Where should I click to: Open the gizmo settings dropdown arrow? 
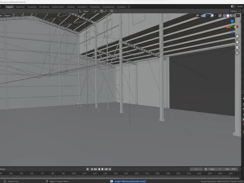207,16
